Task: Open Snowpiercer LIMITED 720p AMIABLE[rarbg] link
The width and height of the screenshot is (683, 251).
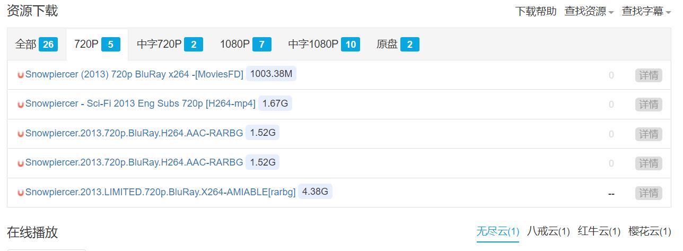Action: [160, 192]
